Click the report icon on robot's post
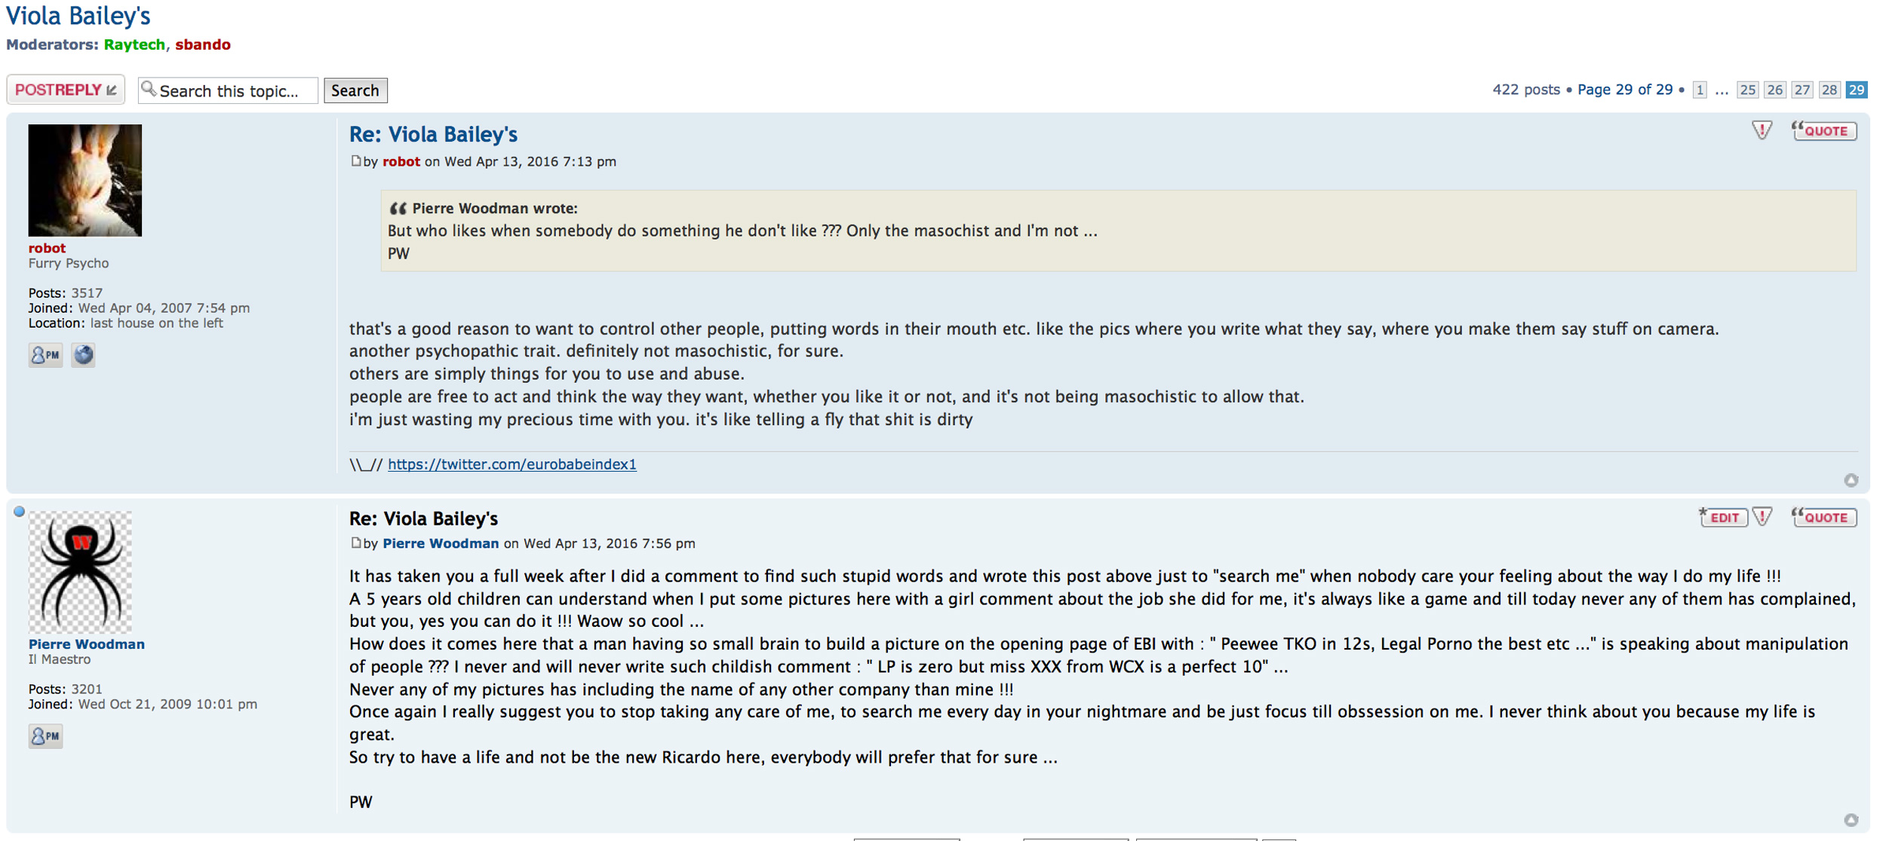Screen dimensions: 1886x841 pyautogui.click(x=1761, y=131)
